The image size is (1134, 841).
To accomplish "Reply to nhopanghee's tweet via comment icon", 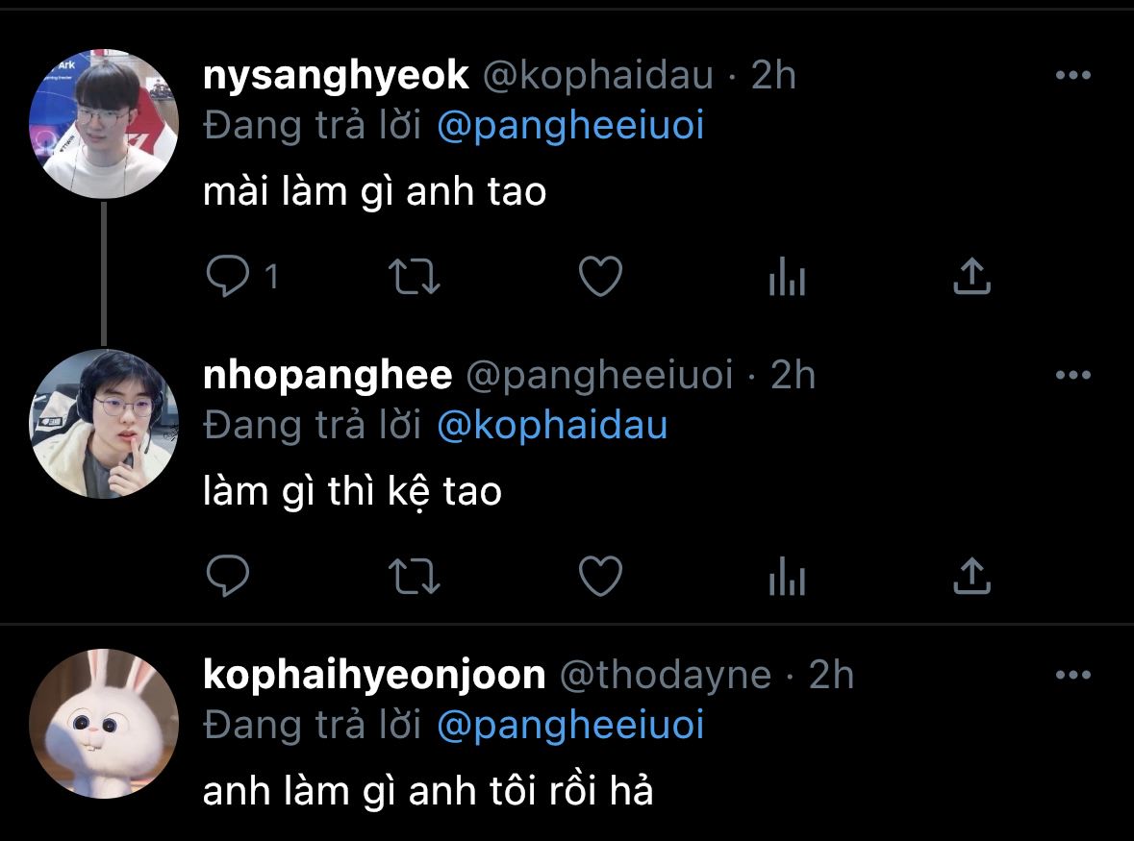I will [x=228, y=576].
